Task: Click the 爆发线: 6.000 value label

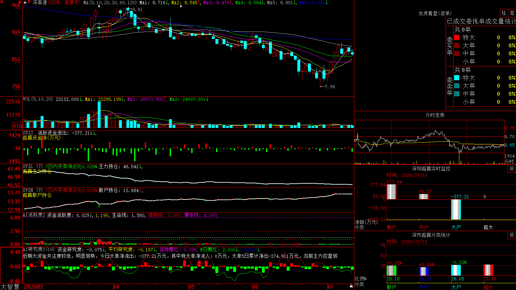Action: [x=201, y=215]
